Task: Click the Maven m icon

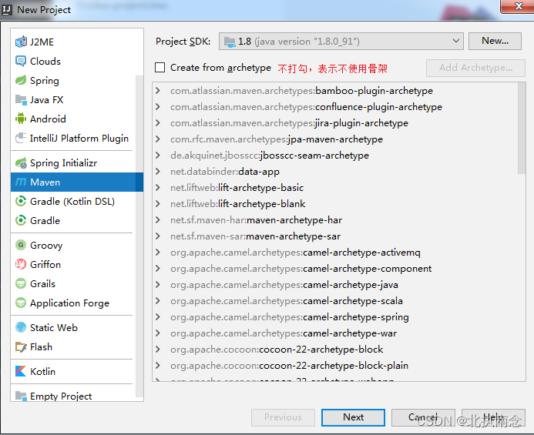Action: pyautogui.click(x=21, y=182)
